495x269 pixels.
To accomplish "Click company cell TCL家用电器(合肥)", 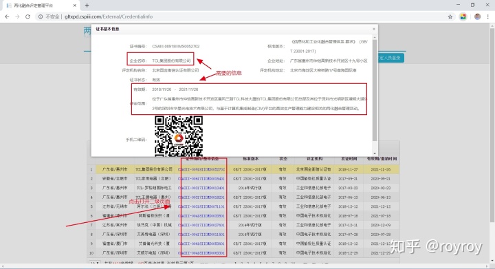I will coord(154,179).
